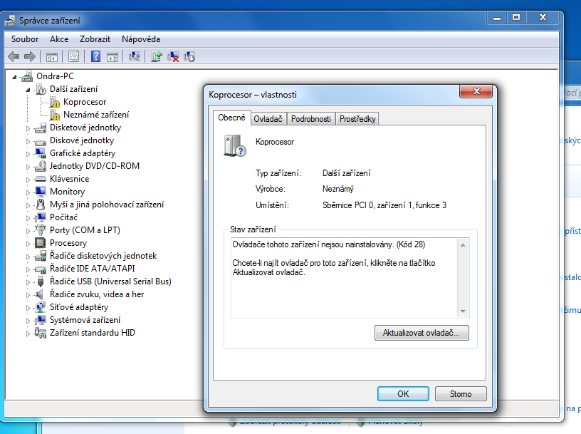Click the blue Help question-mark icon

(95, 57)
